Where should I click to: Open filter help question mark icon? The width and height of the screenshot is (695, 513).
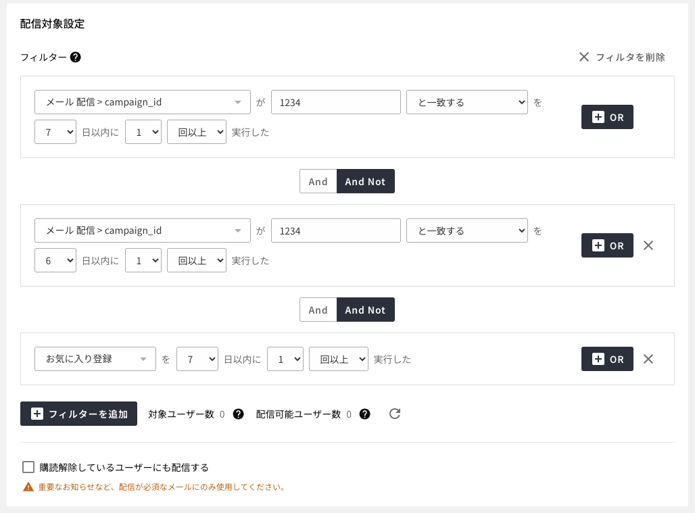pyautogui.click(x=75, y=57)
